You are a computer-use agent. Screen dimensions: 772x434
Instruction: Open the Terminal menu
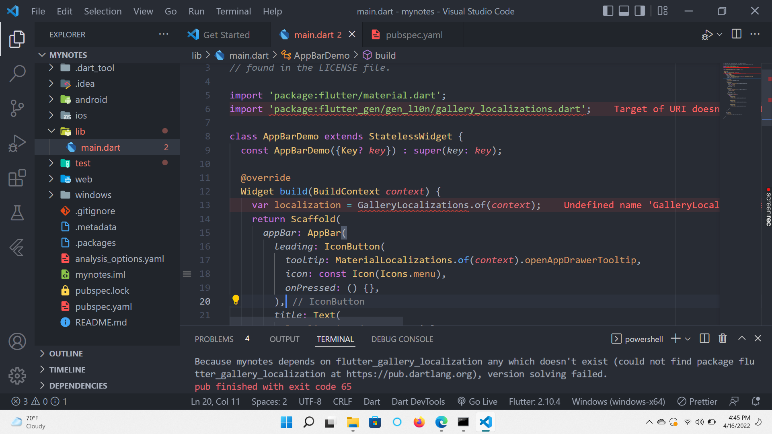point(233,11)
